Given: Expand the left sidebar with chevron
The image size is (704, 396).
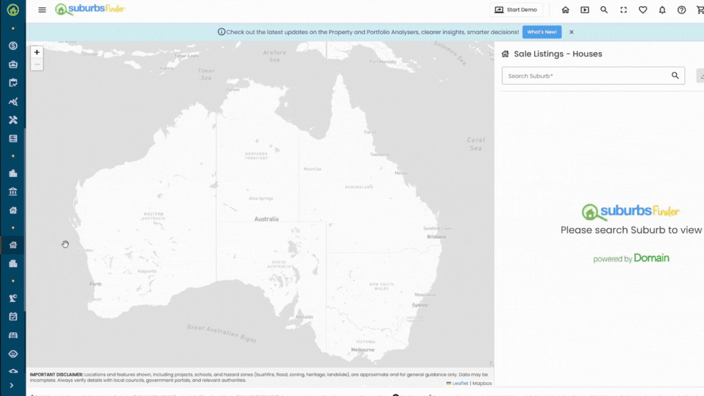Looking at the screenshot, I should click(x=12, y=385).
